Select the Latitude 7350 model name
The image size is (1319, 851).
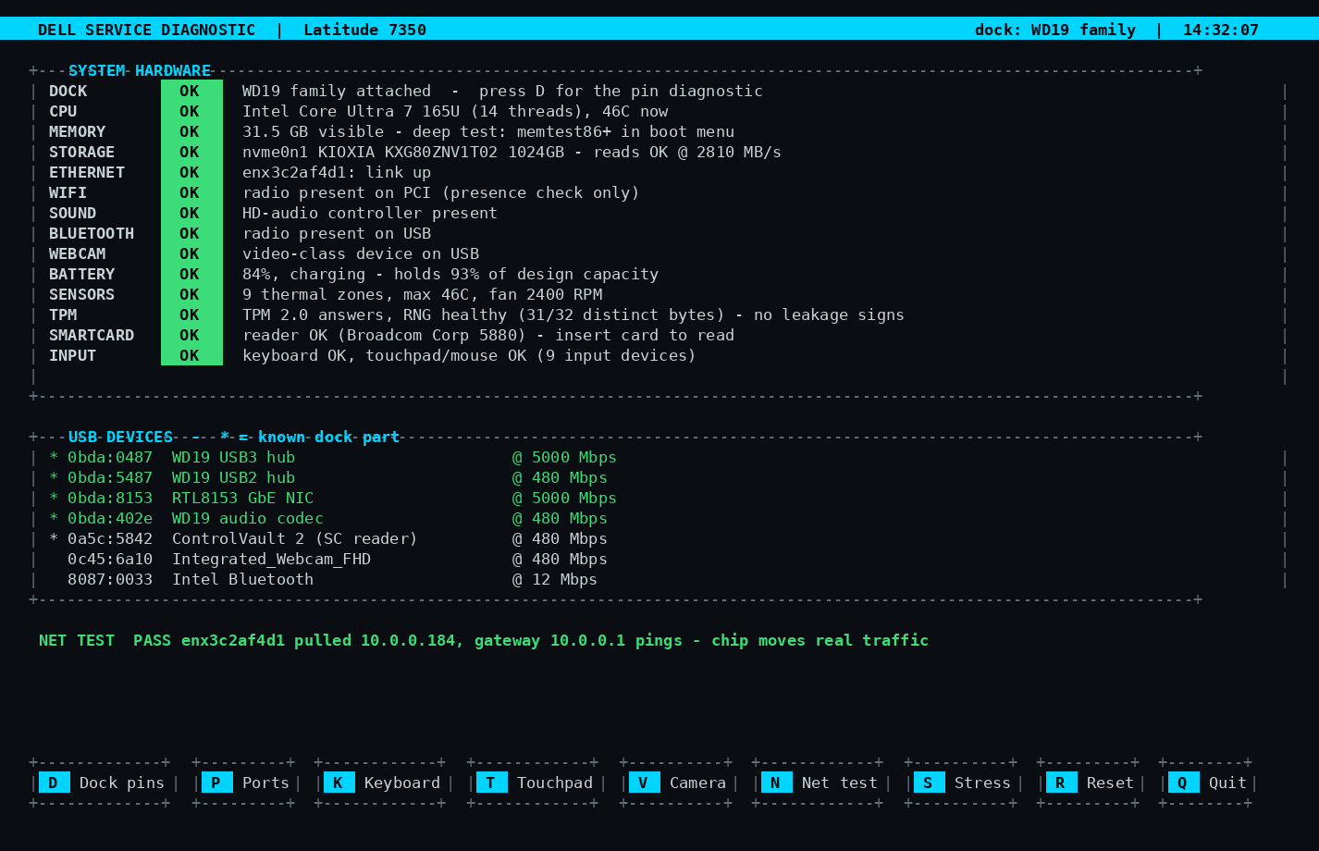(365, 30)
